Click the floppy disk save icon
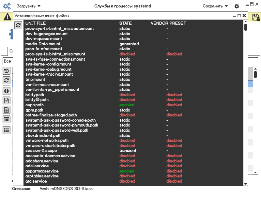The image size is (261, 197). (256, 17)
